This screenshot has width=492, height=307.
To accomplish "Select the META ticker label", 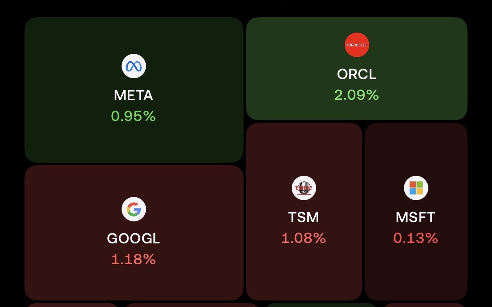I will pos(133,95).
